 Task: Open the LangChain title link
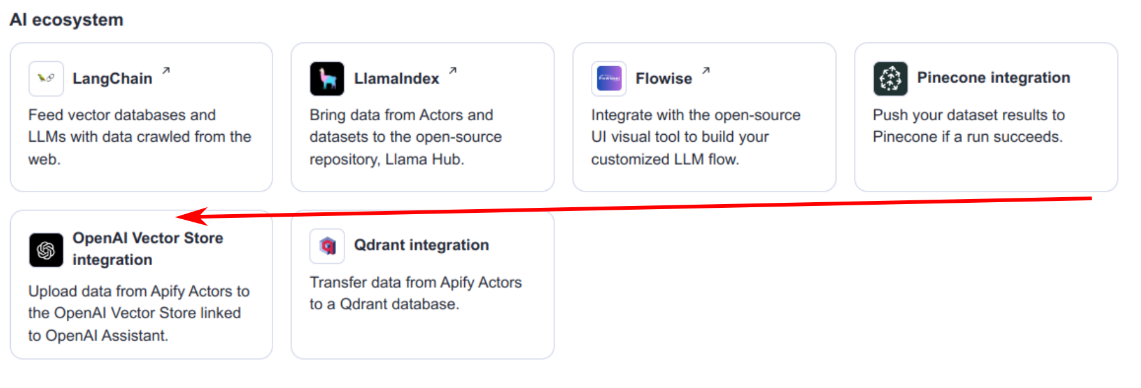(112, 79)
